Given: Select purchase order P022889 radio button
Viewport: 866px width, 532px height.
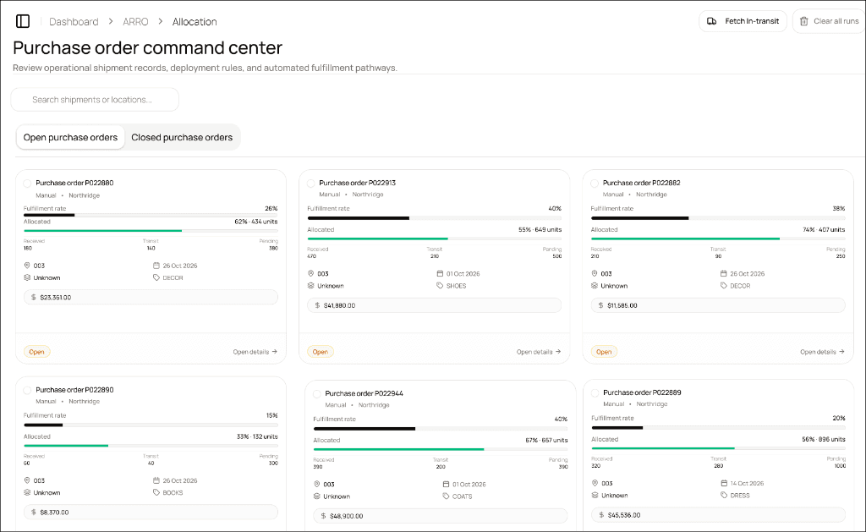Looking at the screenshot, I should [x=595, y=392].
